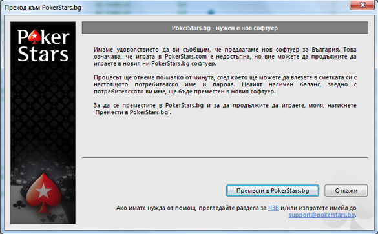Viewport: 378px width, 234px height.
Task: Click the PokerStars logo in side banner
Action: [43, 46]
